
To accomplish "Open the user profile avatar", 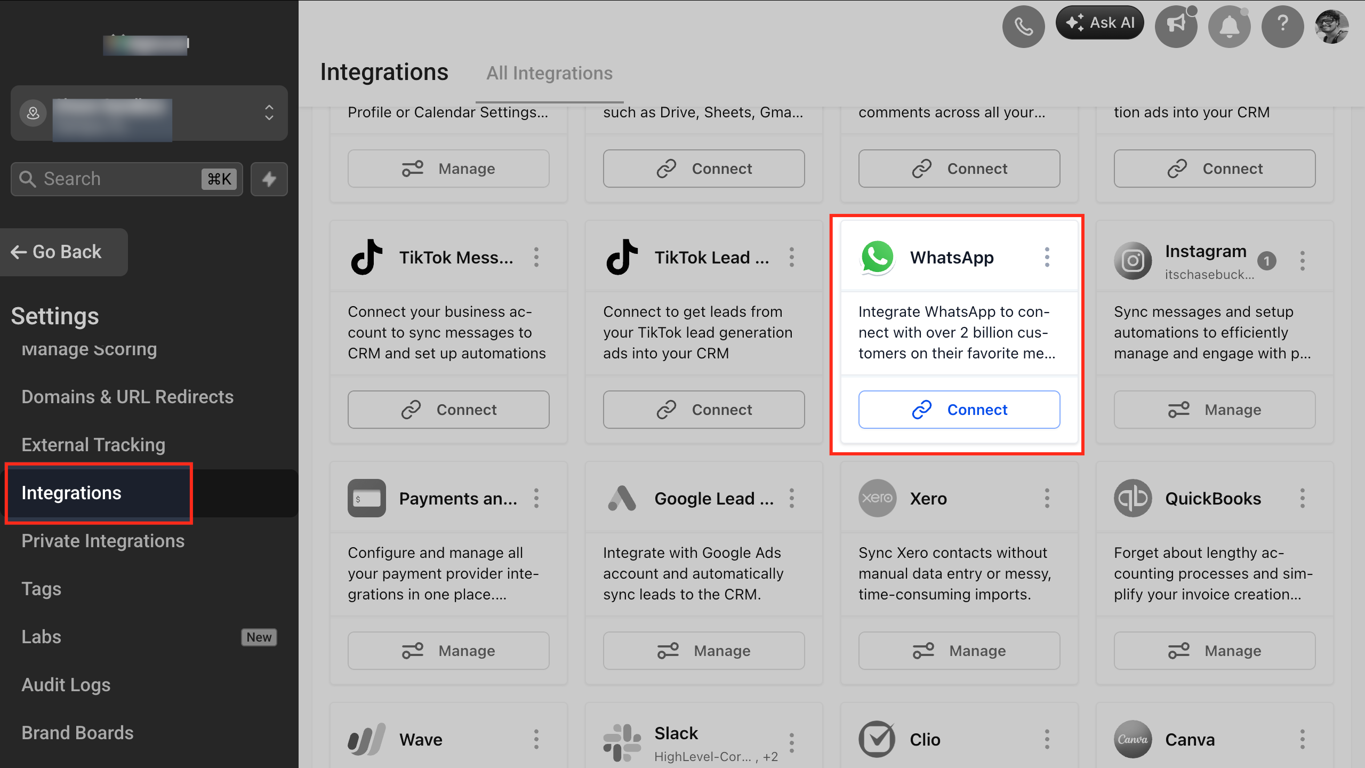I will 1332,26.
